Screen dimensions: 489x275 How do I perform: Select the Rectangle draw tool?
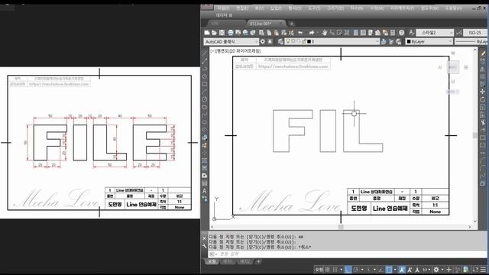click(205, 84)
